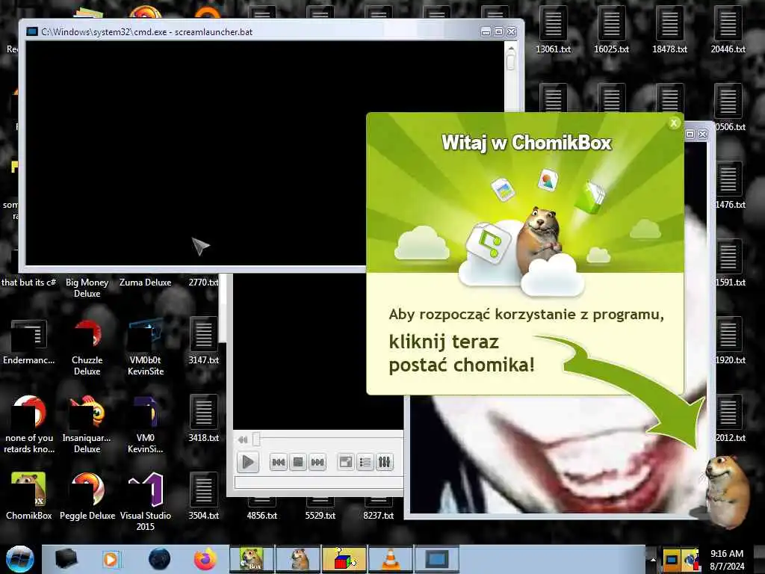The width and height of the screenshot is (765, 574).
Task: Switch to the colored cube taskbar app
Action: coord(344,559)
